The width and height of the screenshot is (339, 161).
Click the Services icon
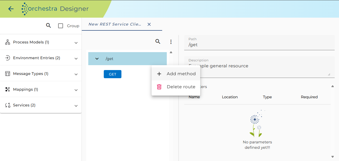click(8, 105)
